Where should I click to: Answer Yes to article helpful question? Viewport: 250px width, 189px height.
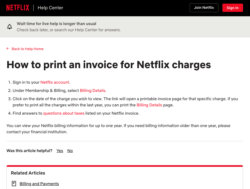[60, 151]
